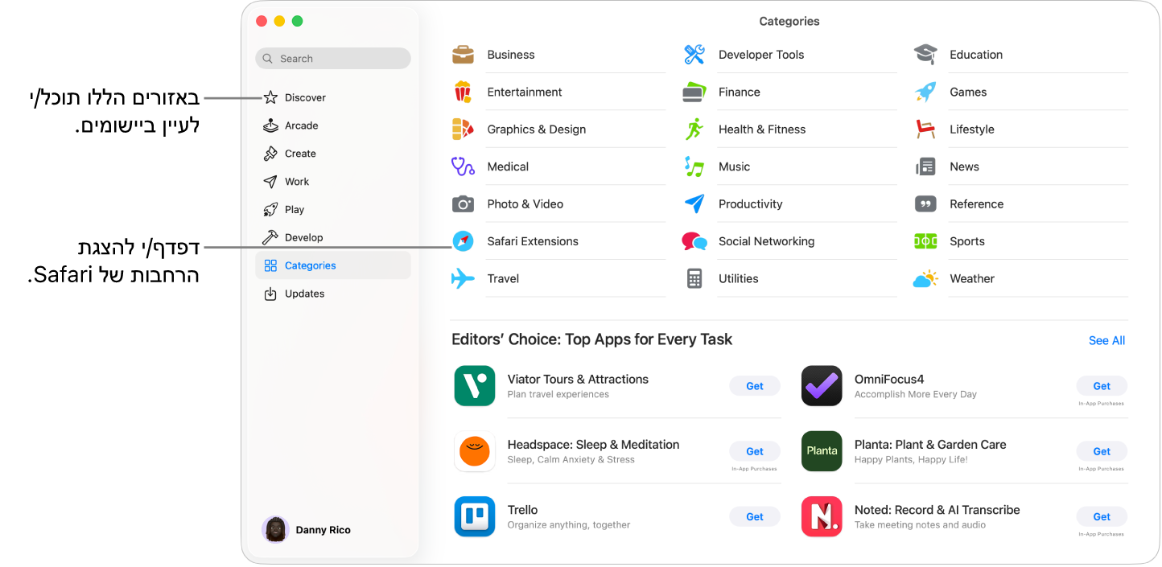Viewport: 1162px width, 567px height.
Task: Click the Education graduation cap icon
Action: point(925,55)
